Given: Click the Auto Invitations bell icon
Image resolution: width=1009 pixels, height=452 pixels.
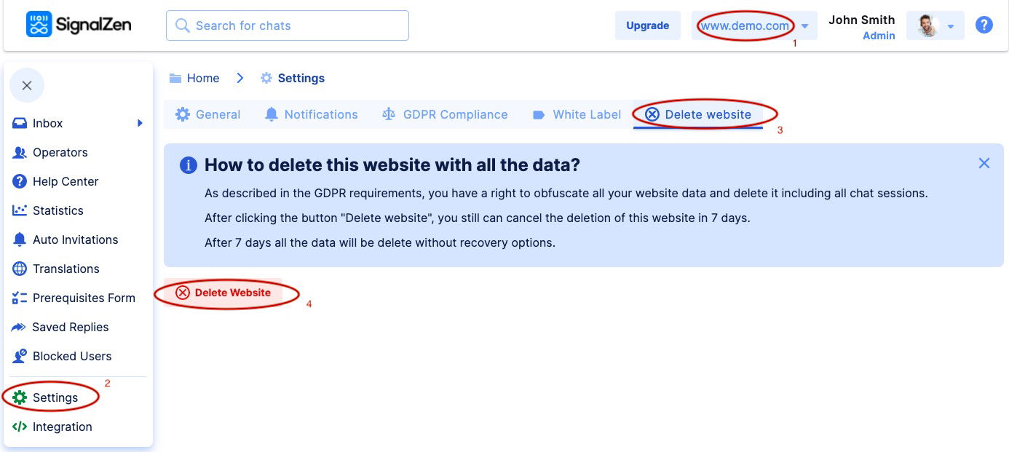Looking at the screenshot, I should [20, 239].
